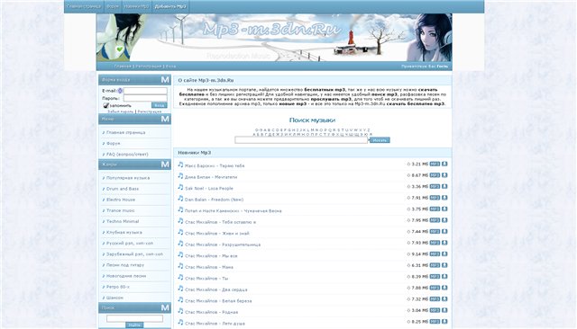Open the Новогодние песни genre
577x329 pixels.
(x=126, y=276)
